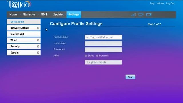This screenshot has width=183, height=103.
Task: Expand Network Settings arrow icon
Action: click(x=38, y=28)
